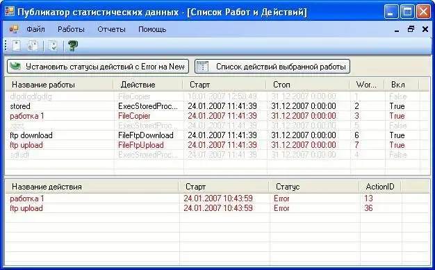
Task: Click ExecStoredProc... cell in stored row
Action: (x=148, y=106)
